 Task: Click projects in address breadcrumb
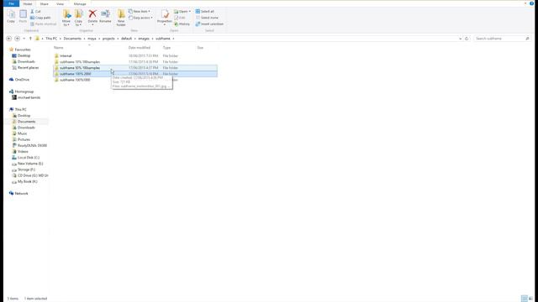point(108,39)
